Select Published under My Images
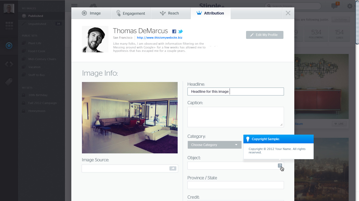The height and width of the screenshot is (201, 359). (x=36, y=16)
